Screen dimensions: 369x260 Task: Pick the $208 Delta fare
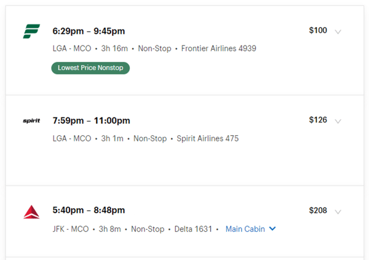click(x=318, y=211)
